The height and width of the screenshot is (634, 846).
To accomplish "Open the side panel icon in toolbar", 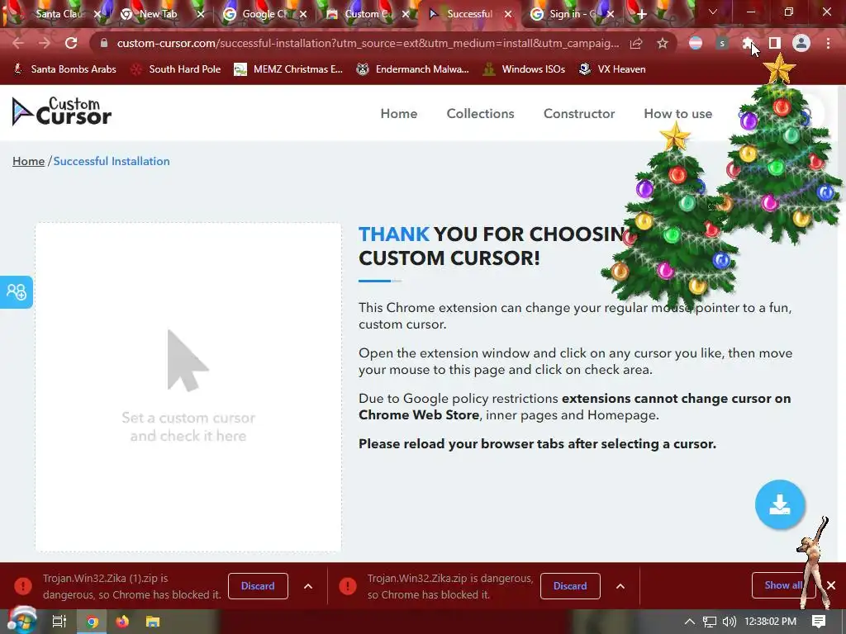I will [x=775, y=43].
